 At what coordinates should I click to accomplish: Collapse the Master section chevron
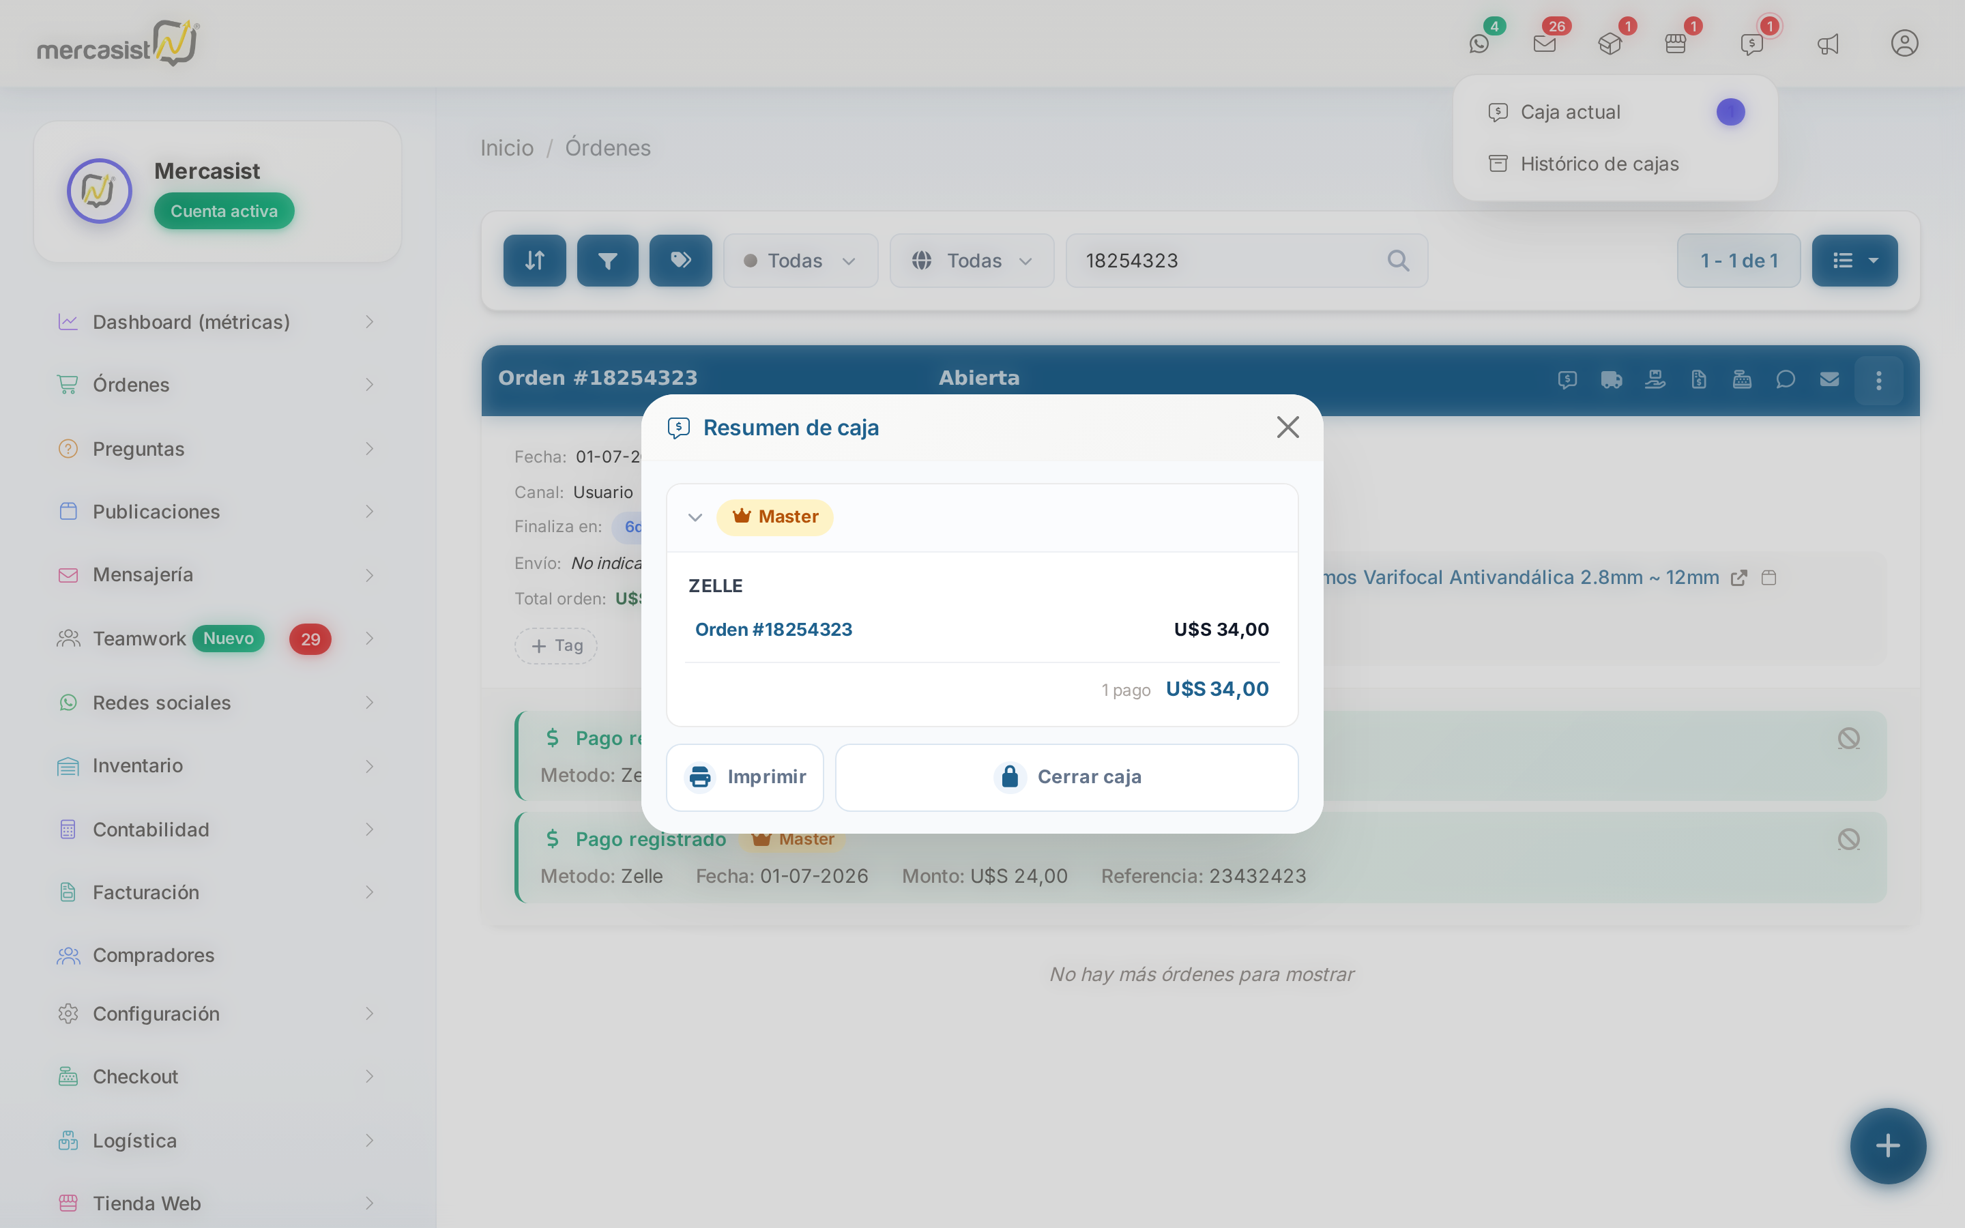coord(695,517)
